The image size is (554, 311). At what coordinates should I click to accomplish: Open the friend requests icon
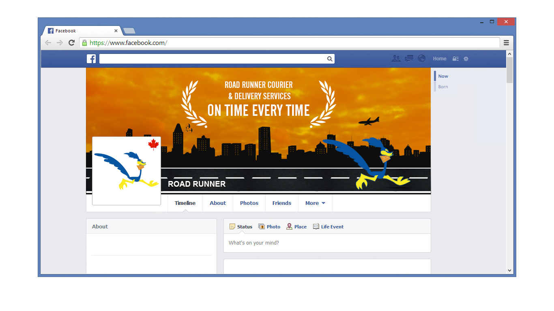click(396, 59)
